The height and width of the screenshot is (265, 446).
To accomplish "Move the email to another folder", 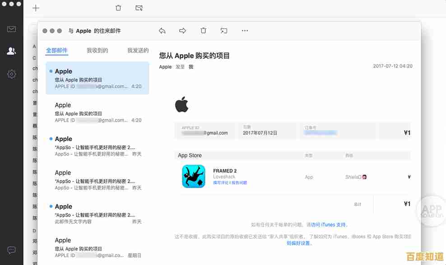I will tap(224, 30).
